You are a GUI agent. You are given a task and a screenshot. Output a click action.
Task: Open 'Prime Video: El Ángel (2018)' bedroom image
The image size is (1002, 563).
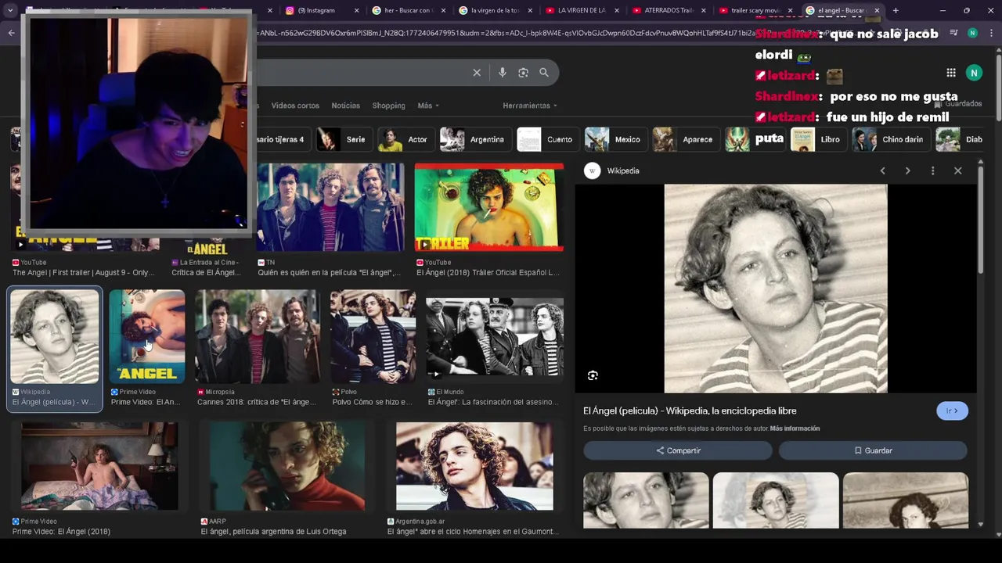tap(99, 466)
